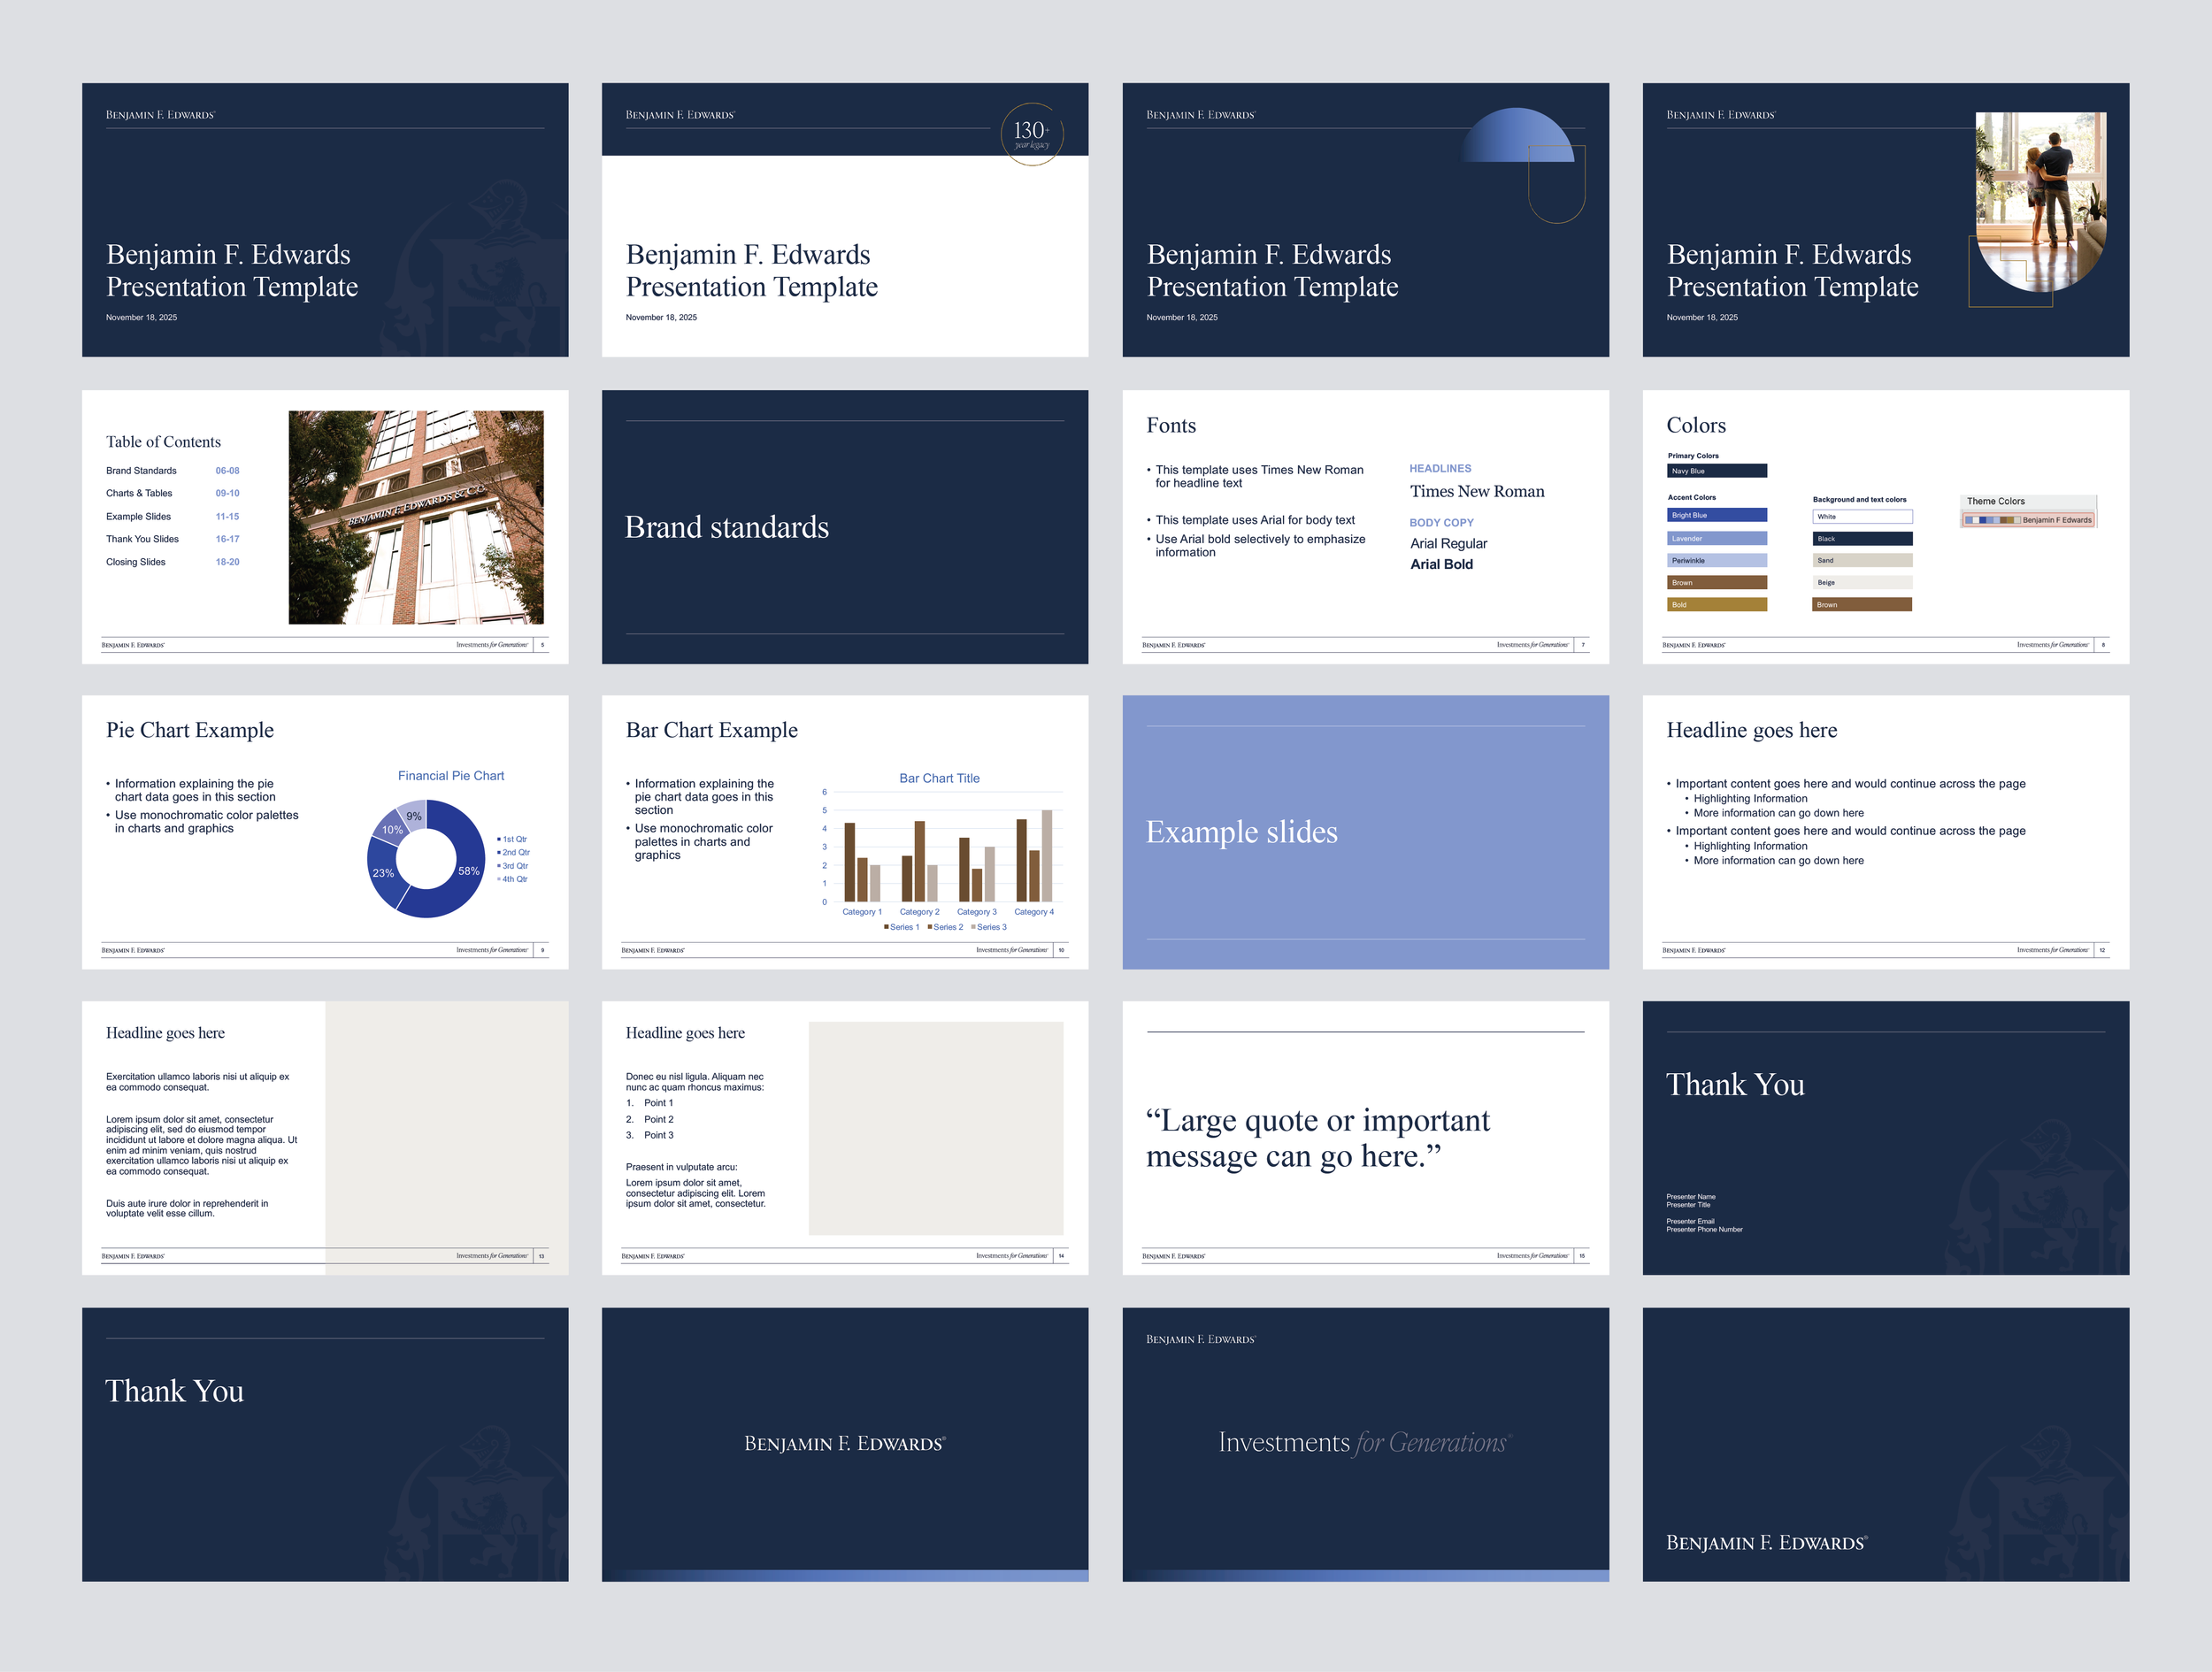Screen dimensions: 2212x1672
Task: Click the 130 year legacy badge
Action: coord(1031,134)
